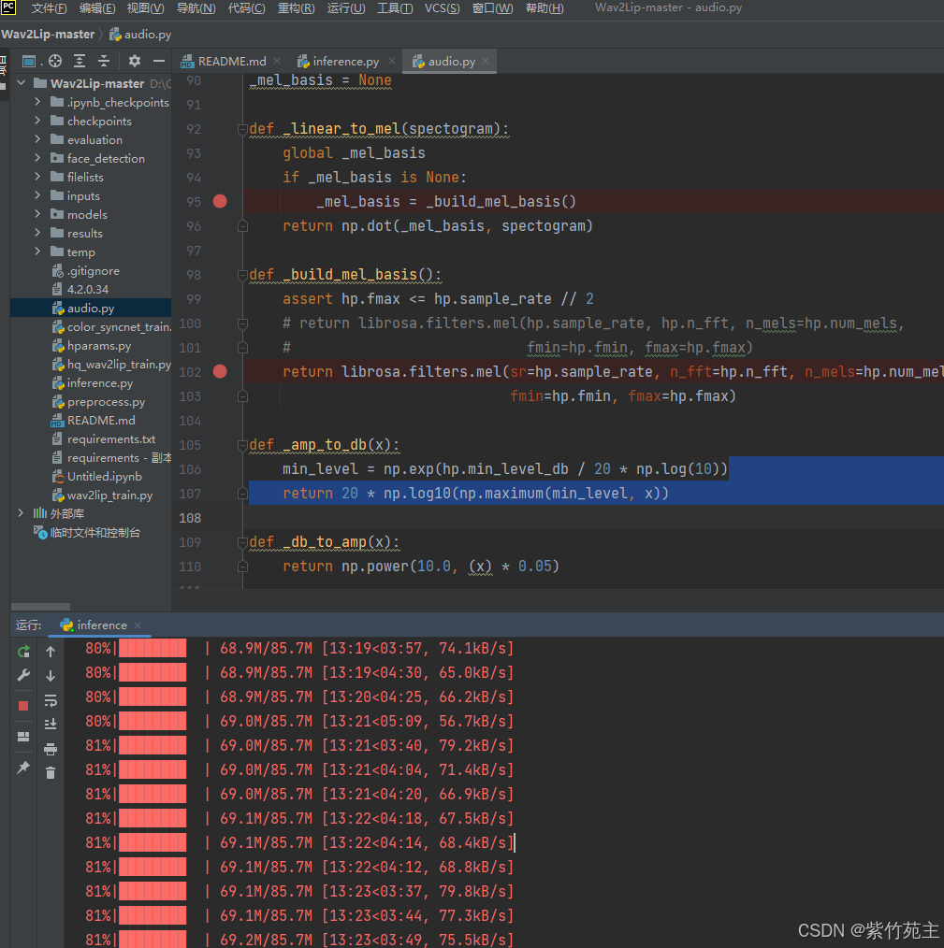The width and height of the screenshot is (944, 948).
Task: Expand the filelists folder
Action: [37, 177]
